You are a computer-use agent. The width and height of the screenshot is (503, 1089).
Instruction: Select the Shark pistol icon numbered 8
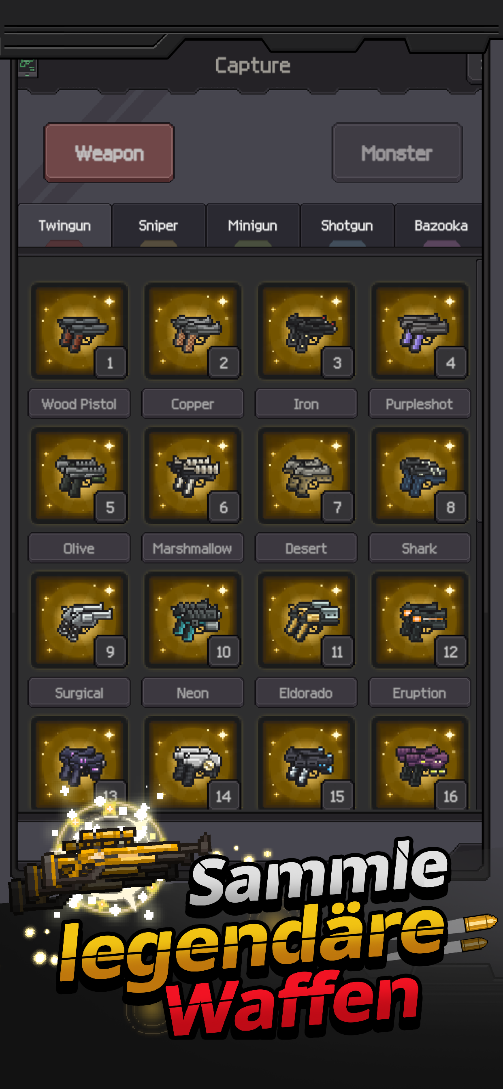pos(420,476)
